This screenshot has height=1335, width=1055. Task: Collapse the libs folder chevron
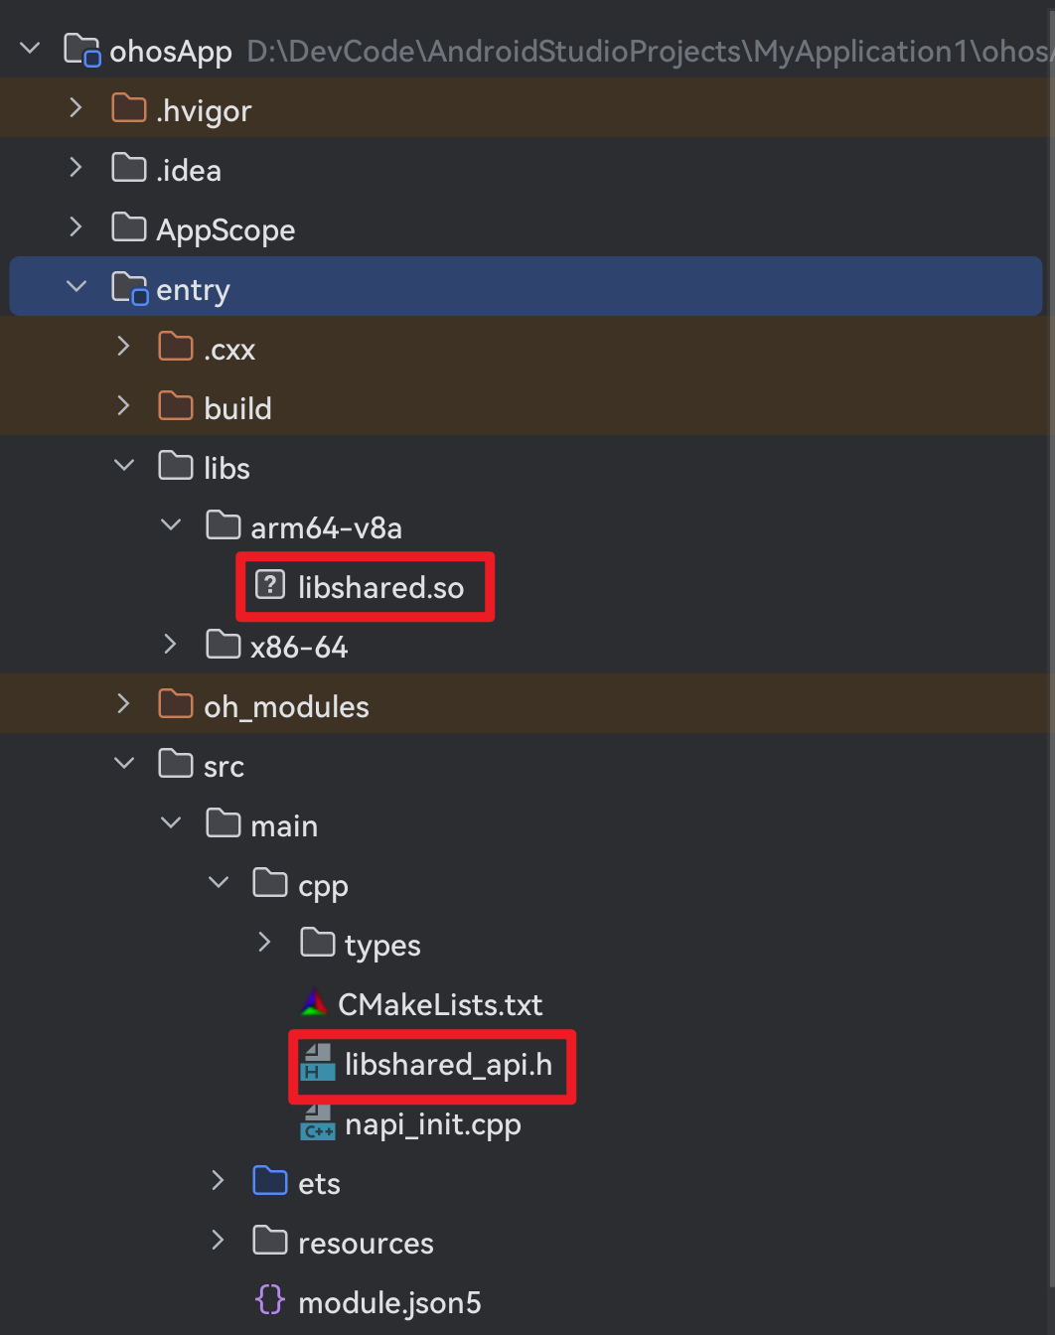tap(124, 465)
